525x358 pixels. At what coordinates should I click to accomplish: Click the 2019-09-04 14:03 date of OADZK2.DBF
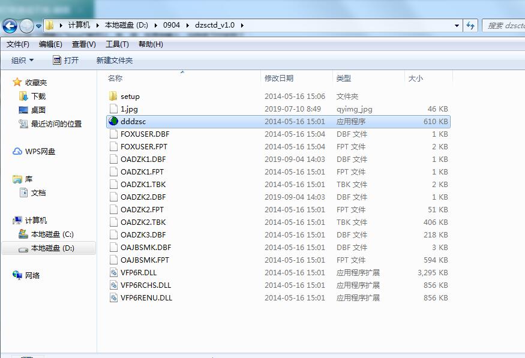click(295, 197)
